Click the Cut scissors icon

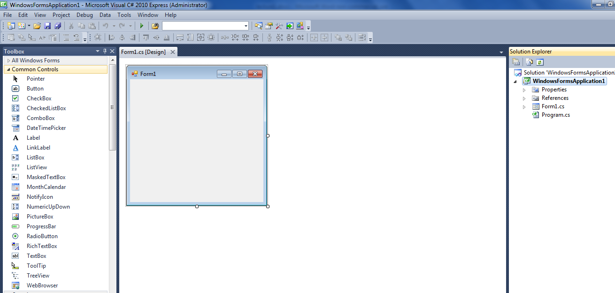pyautogui.click(x=71, y=26)
